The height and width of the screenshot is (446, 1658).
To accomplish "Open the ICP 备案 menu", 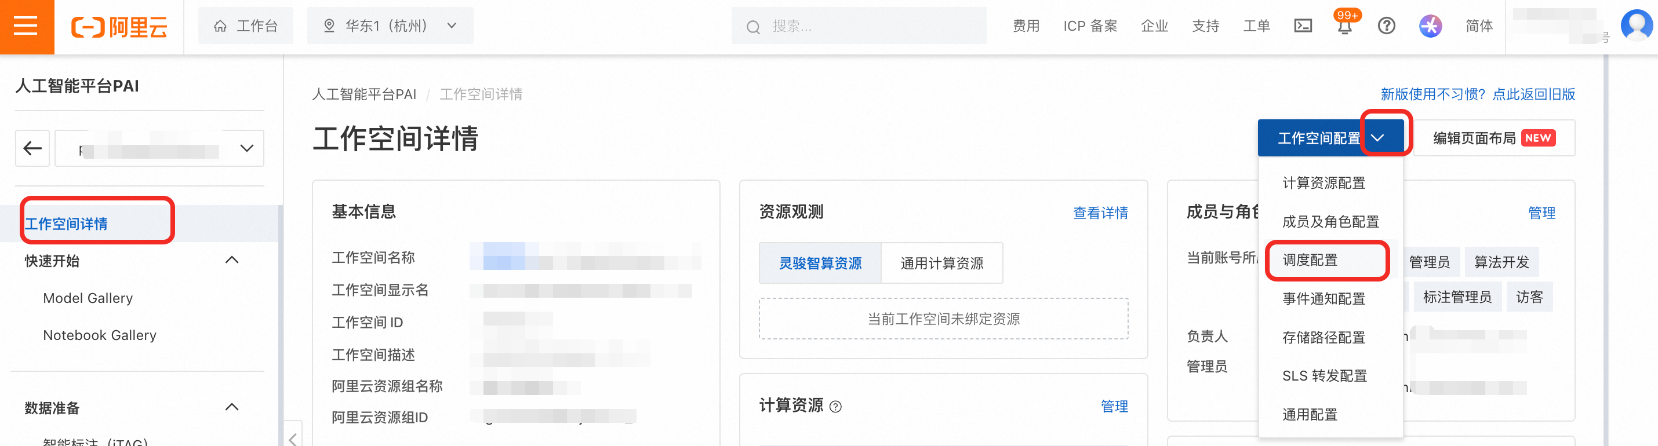I will [x=1090, y=26].
